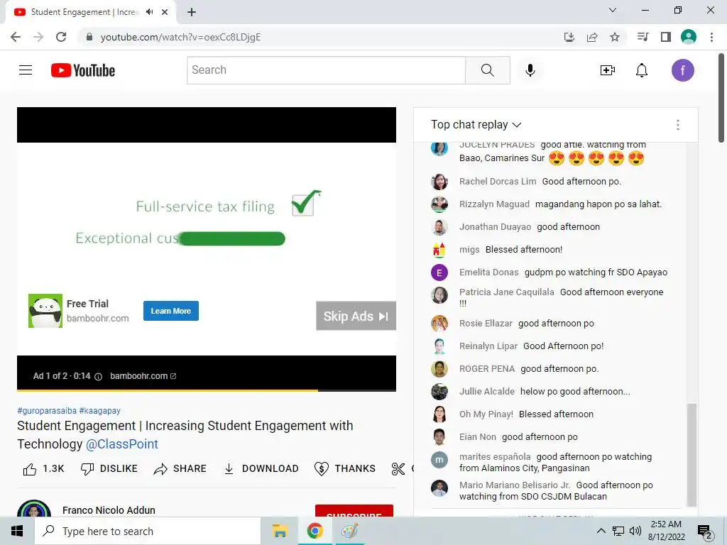Click Free Trial ad title

(x=87, y=304)
